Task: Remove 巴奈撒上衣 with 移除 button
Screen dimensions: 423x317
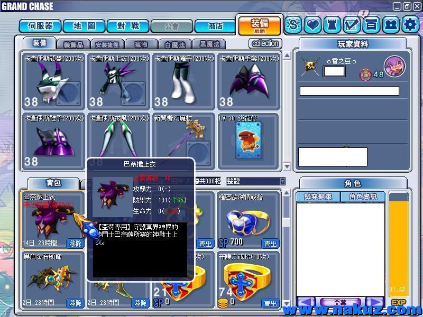Action: click(75, 244)
